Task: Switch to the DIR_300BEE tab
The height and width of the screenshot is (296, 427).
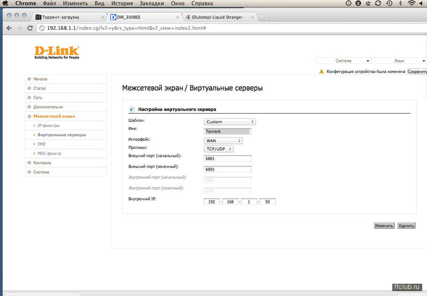Action: pos(144,17)
